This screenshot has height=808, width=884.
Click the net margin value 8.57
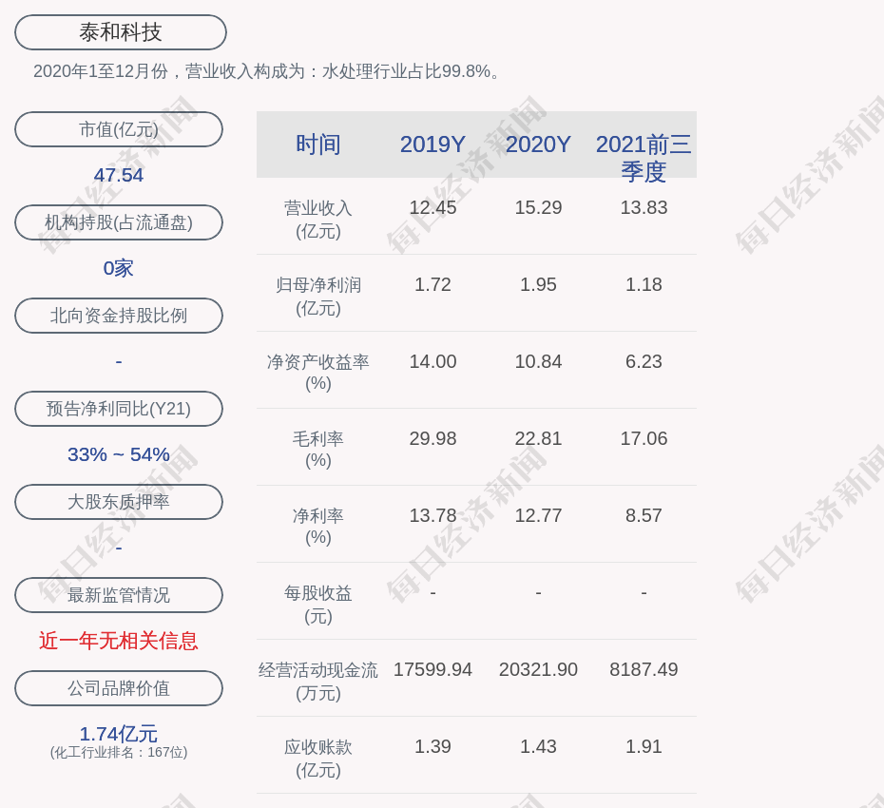[644, 515]
